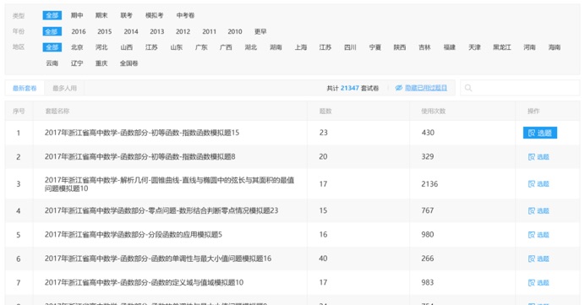Select 全部 in the 类型 filter row

click(x=52, y=15)
